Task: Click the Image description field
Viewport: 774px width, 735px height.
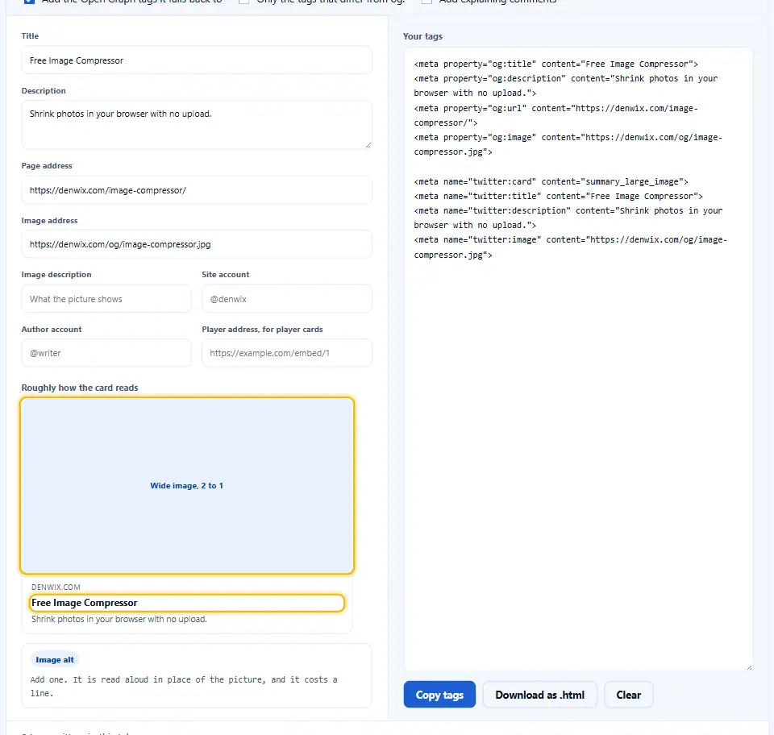Action: 106,298
